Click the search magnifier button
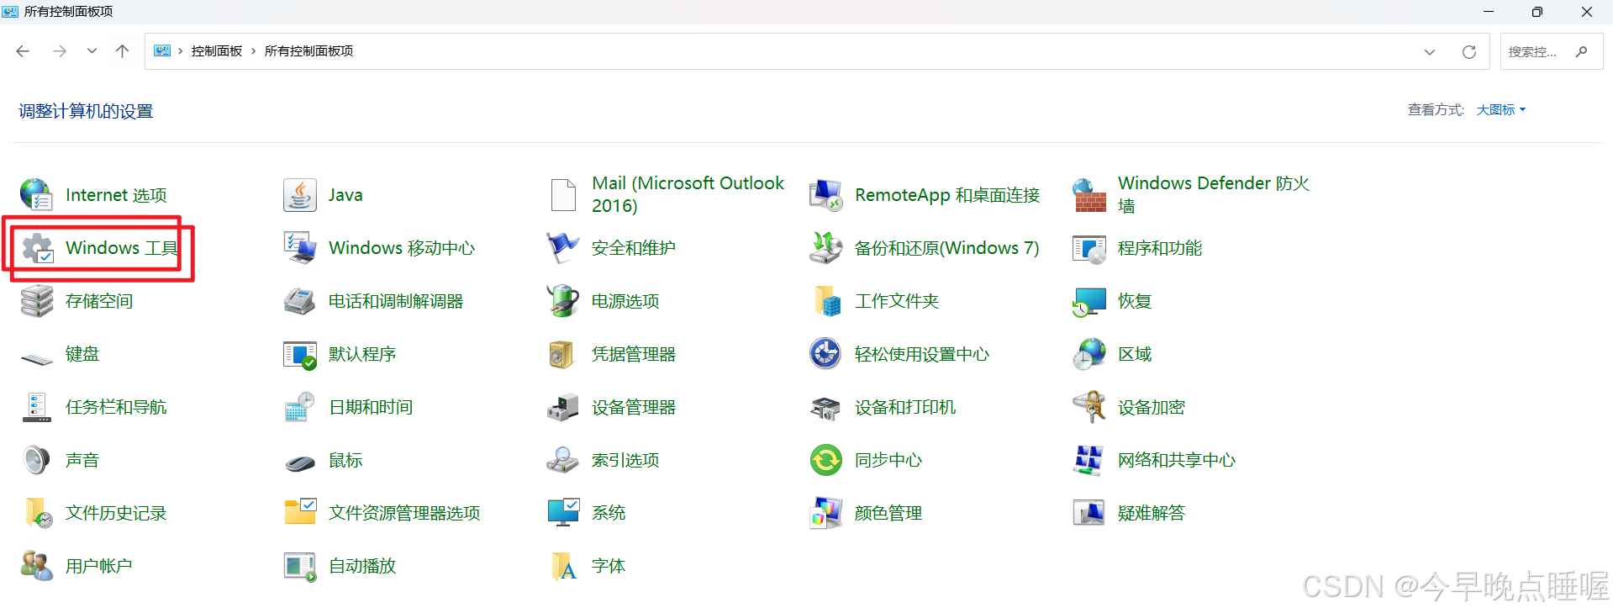Screen dimensions: 1613x613 pos(1581,51)
